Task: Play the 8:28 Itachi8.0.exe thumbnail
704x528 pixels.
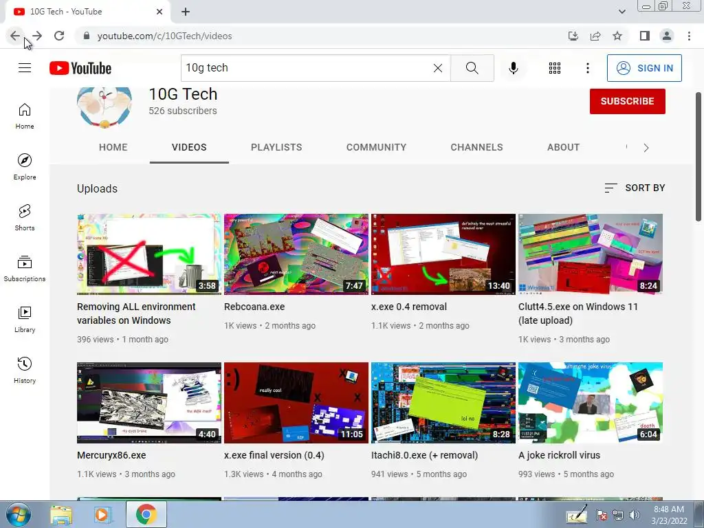Action: [443, 403]
